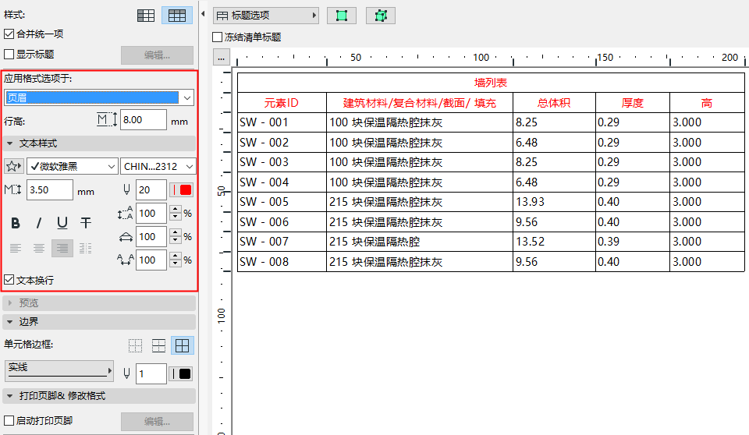Click the border pen number 1 field

[x=151, y=373]
